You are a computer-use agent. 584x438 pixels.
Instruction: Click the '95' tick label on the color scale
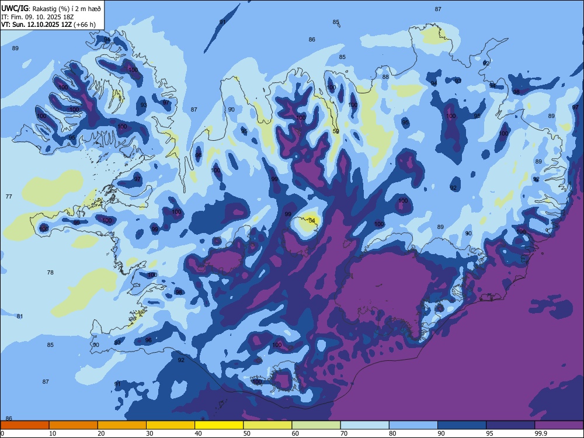coord(490,433)
